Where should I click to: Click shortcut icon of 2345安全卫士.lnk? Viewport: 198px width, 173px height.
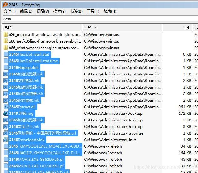point(6,126)
